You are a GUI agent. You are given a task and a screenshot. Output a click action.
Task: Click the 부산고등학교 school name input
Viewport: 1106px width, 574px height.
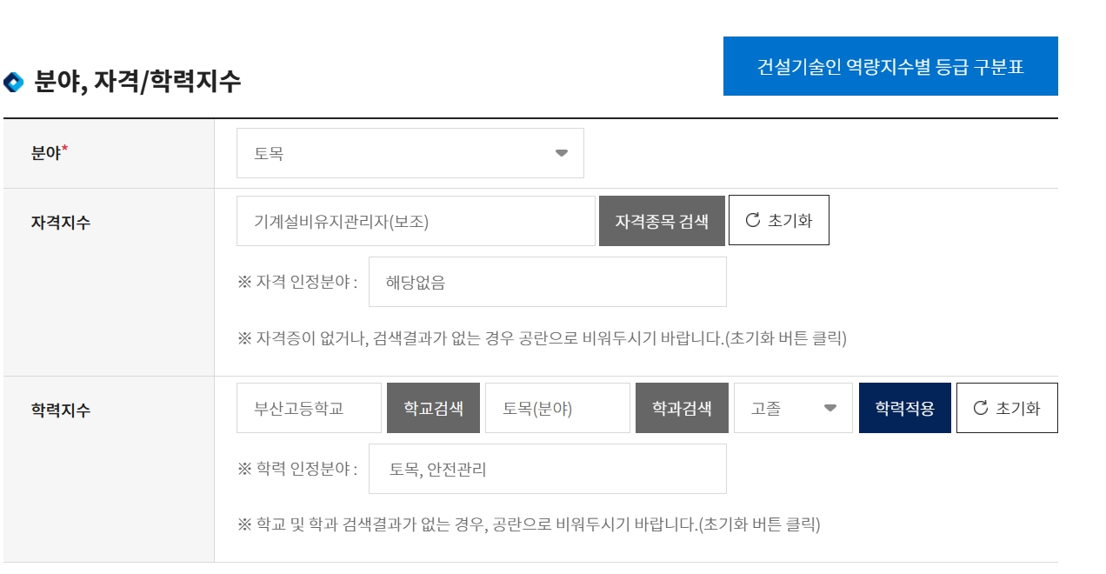tap(309, 407)
